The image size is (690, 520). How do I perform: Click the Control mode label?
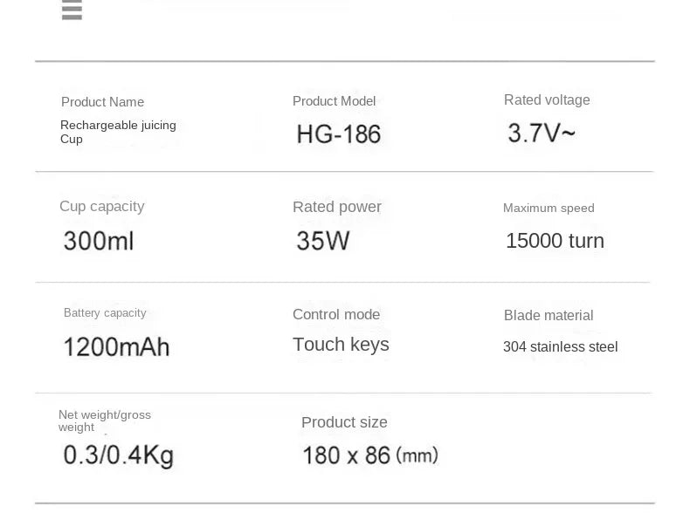[336, 314]
